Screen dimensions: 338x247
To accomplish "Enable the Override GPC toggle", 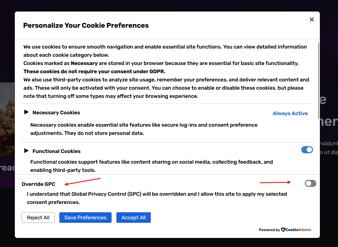I will coord(310,183).
